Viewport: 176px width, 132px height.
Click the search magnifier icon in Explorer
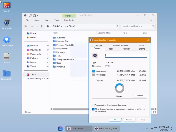coord(153,26)
